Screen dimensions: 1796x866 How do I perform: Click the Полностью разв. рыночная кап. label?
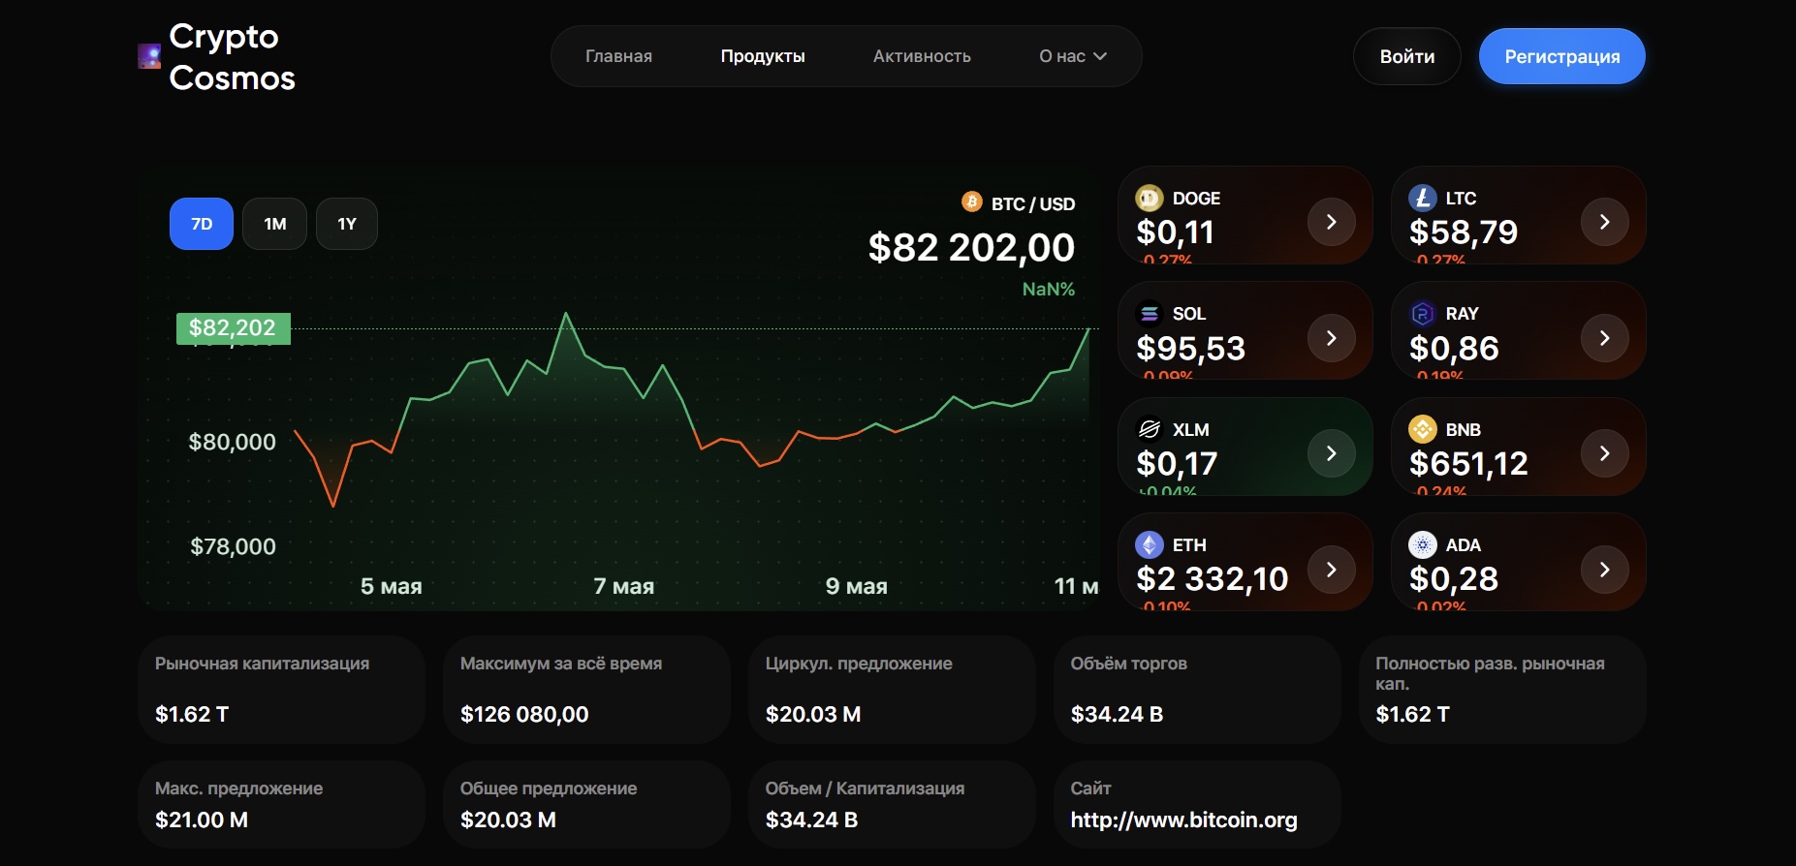point(1490,673)
